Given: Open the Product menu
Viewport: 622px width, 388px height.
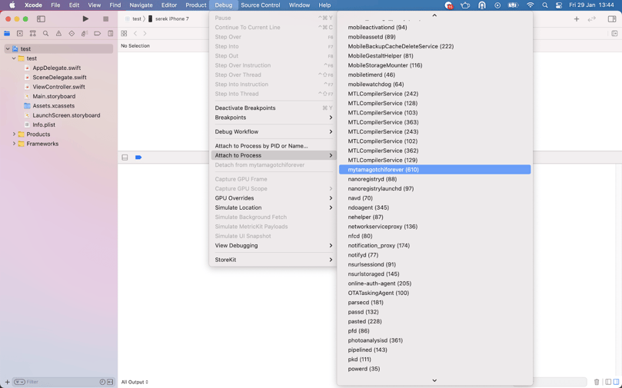Looking at the screenshot, I should click(x=196, y=5).
